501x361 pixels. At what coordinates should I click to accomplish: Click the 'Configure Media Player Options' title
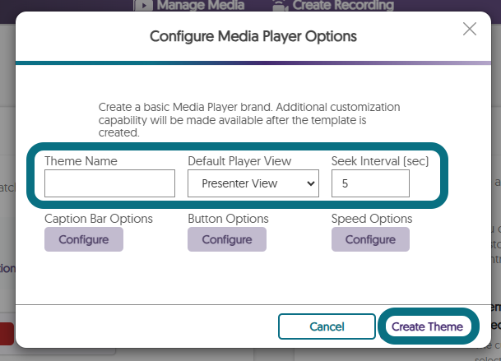tap(253, 36)
